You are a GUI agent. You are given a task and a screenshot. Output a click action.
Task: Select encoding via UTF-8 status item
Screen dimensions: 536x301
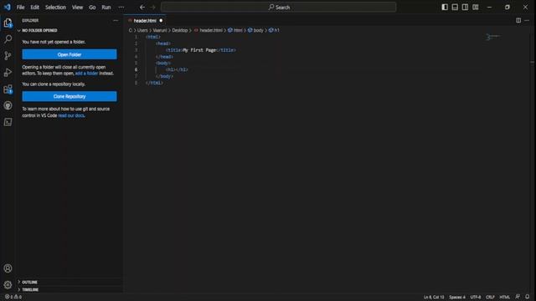click(x=476, y=297)
